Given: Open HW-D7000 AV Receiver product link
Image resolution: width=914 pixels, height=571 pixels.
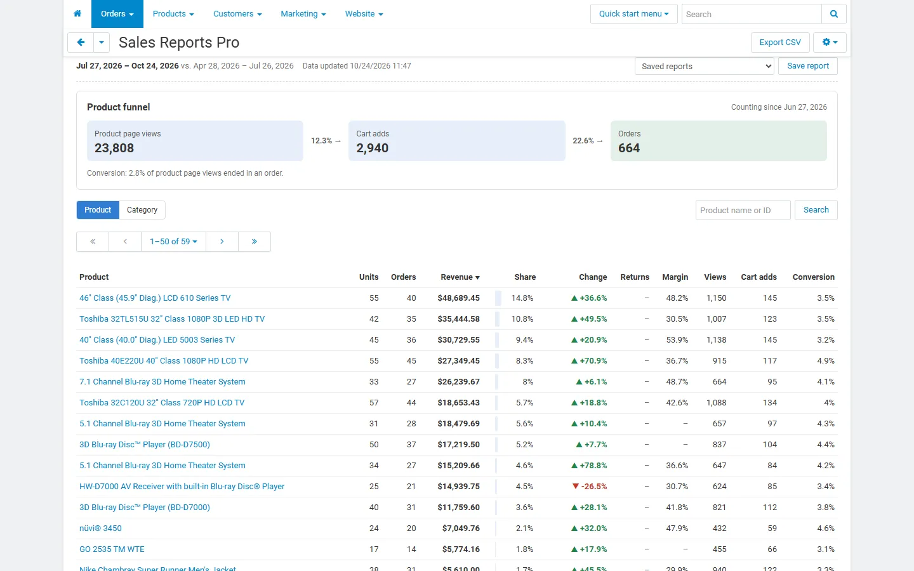Looking at the screenshot, I should [x=182, y=487].
